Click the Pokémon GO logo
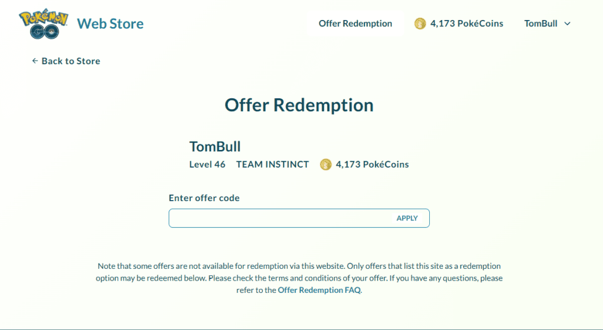 [x=44, y=24]
